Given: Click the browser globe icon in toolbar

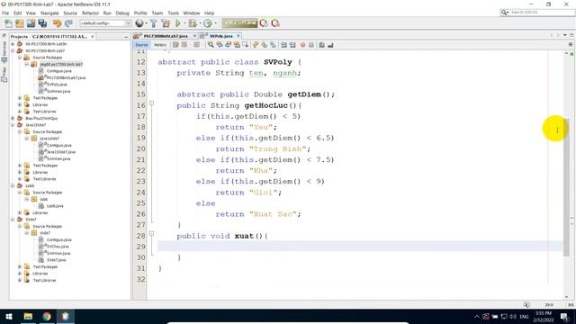Looking at the screenshot, I should click(x=139, y=23).
